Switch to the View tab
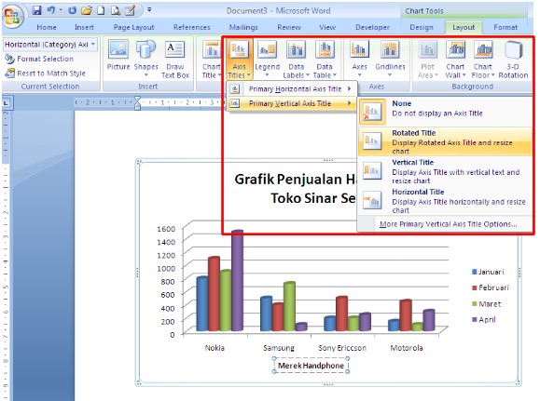This screenshot has width=540, height=401. pos(327,27)
